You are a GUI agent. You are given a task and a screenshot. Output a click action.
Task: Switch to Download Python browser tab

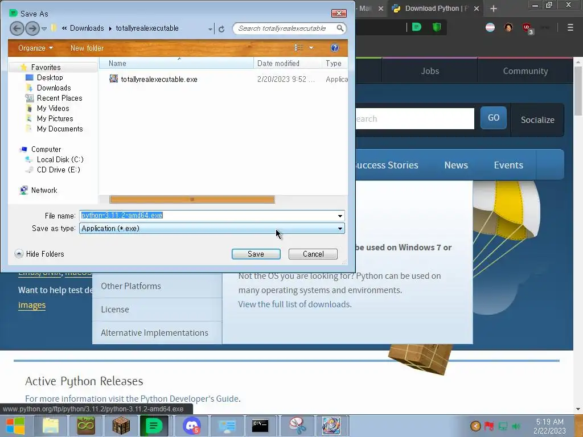(x=433, y=9)
